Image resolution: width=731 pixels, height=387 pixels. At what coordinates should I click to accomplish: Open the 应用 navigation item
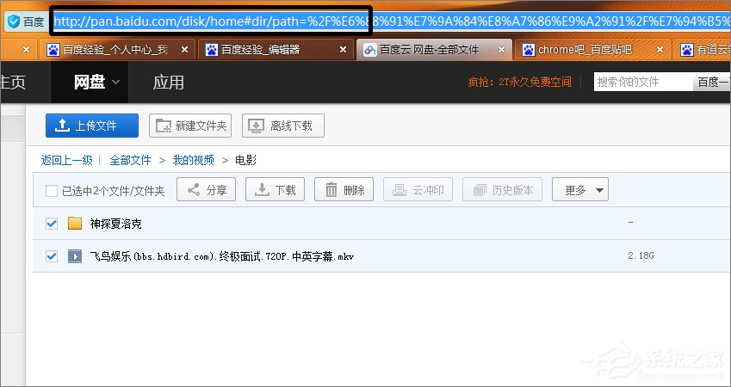tap(168, 83)
